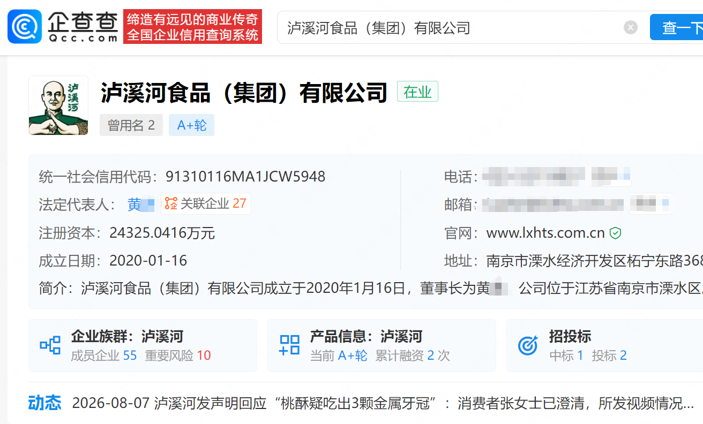The image size is (703, 424).
Task: Click the 产品信息：泸溪河 card title
Action: click(x=366, y=337)
